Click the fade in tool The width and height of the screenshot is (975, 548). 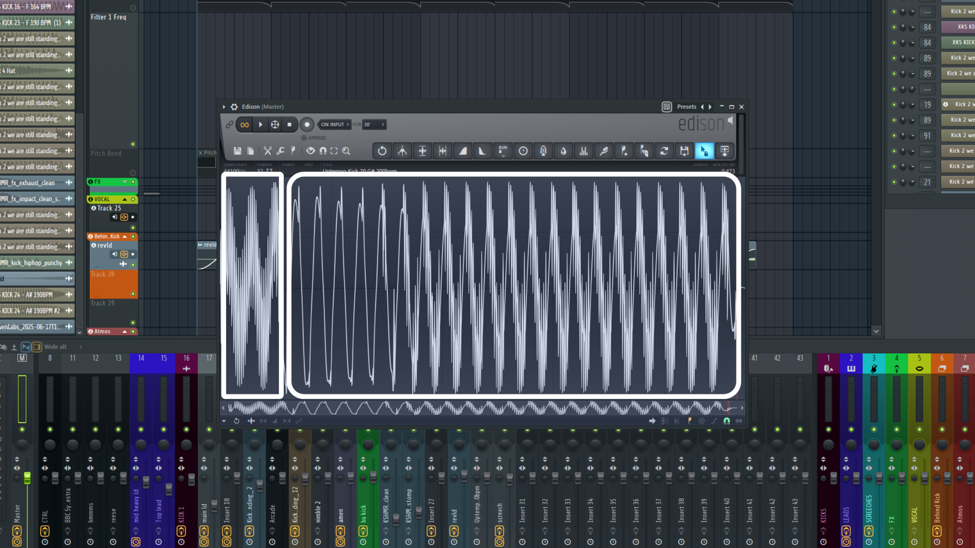tap(463, 151)
